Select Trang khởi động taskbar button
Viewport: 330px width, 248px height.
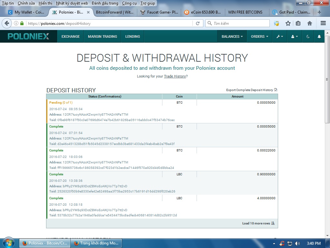pyautogui.click(x=96, y=243)
